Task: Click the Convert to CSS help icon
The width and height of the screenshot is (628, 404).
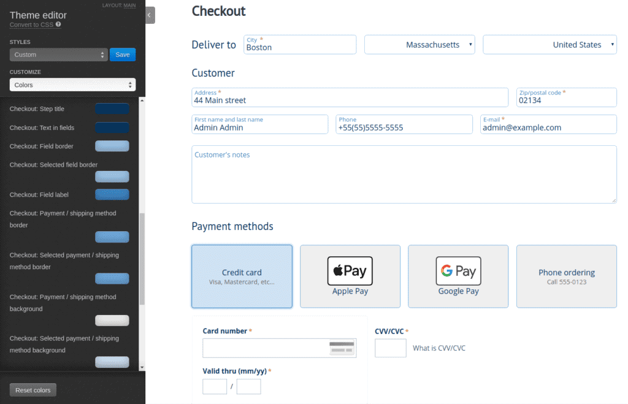Action: click(58, 25)
